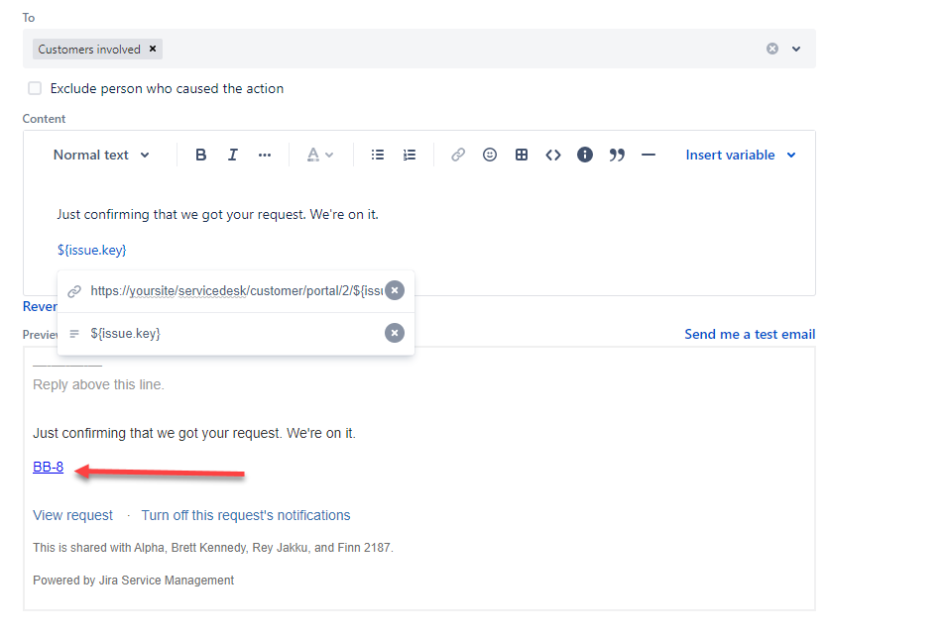Click Turn off this request's notifications

[x=246, y=515]
